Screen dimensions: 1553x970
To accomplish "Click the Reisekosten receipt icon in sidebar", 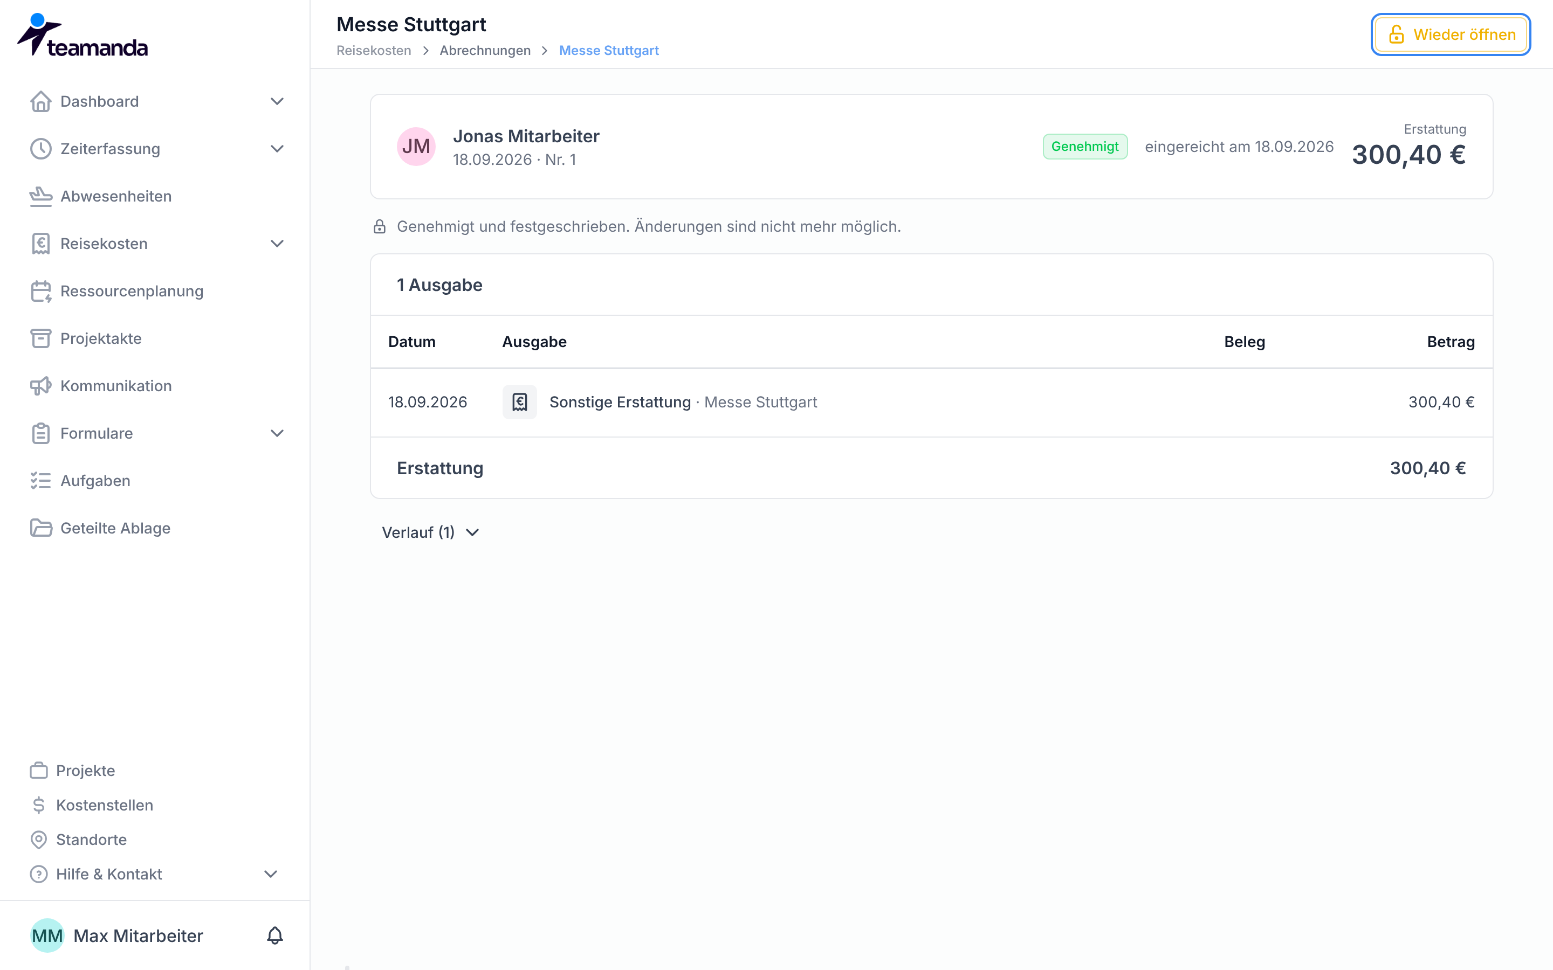I will click(x=40, y=244).
